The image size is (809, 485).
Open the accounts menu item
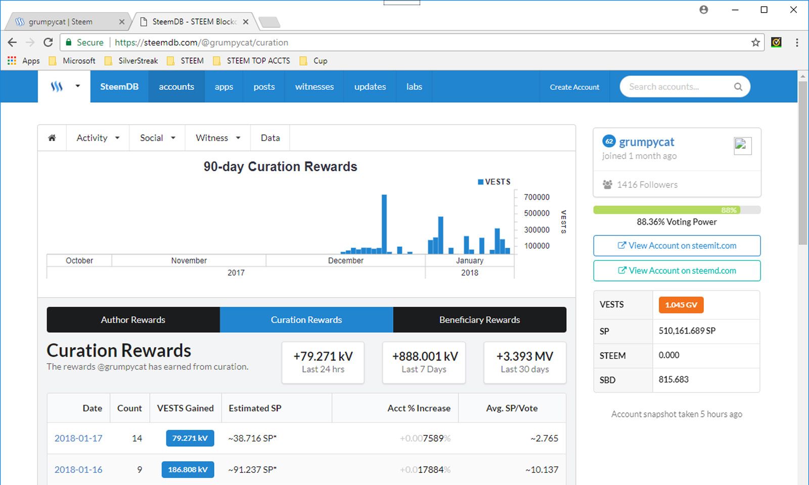point(176,86)
